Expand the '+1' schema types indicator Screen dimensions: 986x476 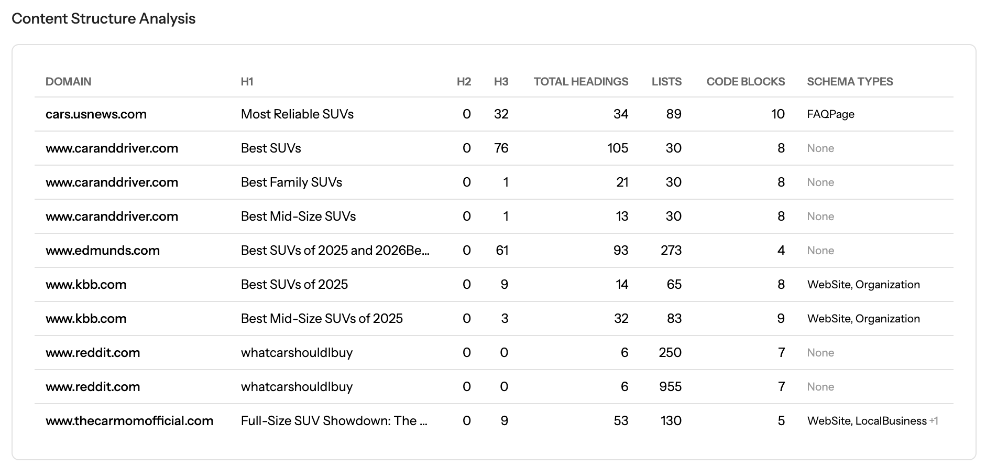coord(933,421)
